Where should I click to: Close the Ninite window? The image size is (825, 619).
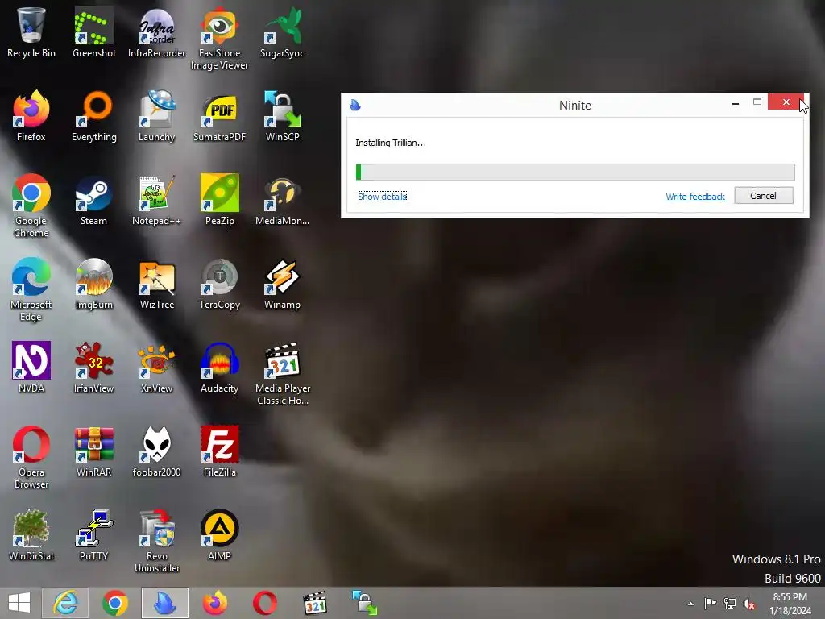point(786,102)
